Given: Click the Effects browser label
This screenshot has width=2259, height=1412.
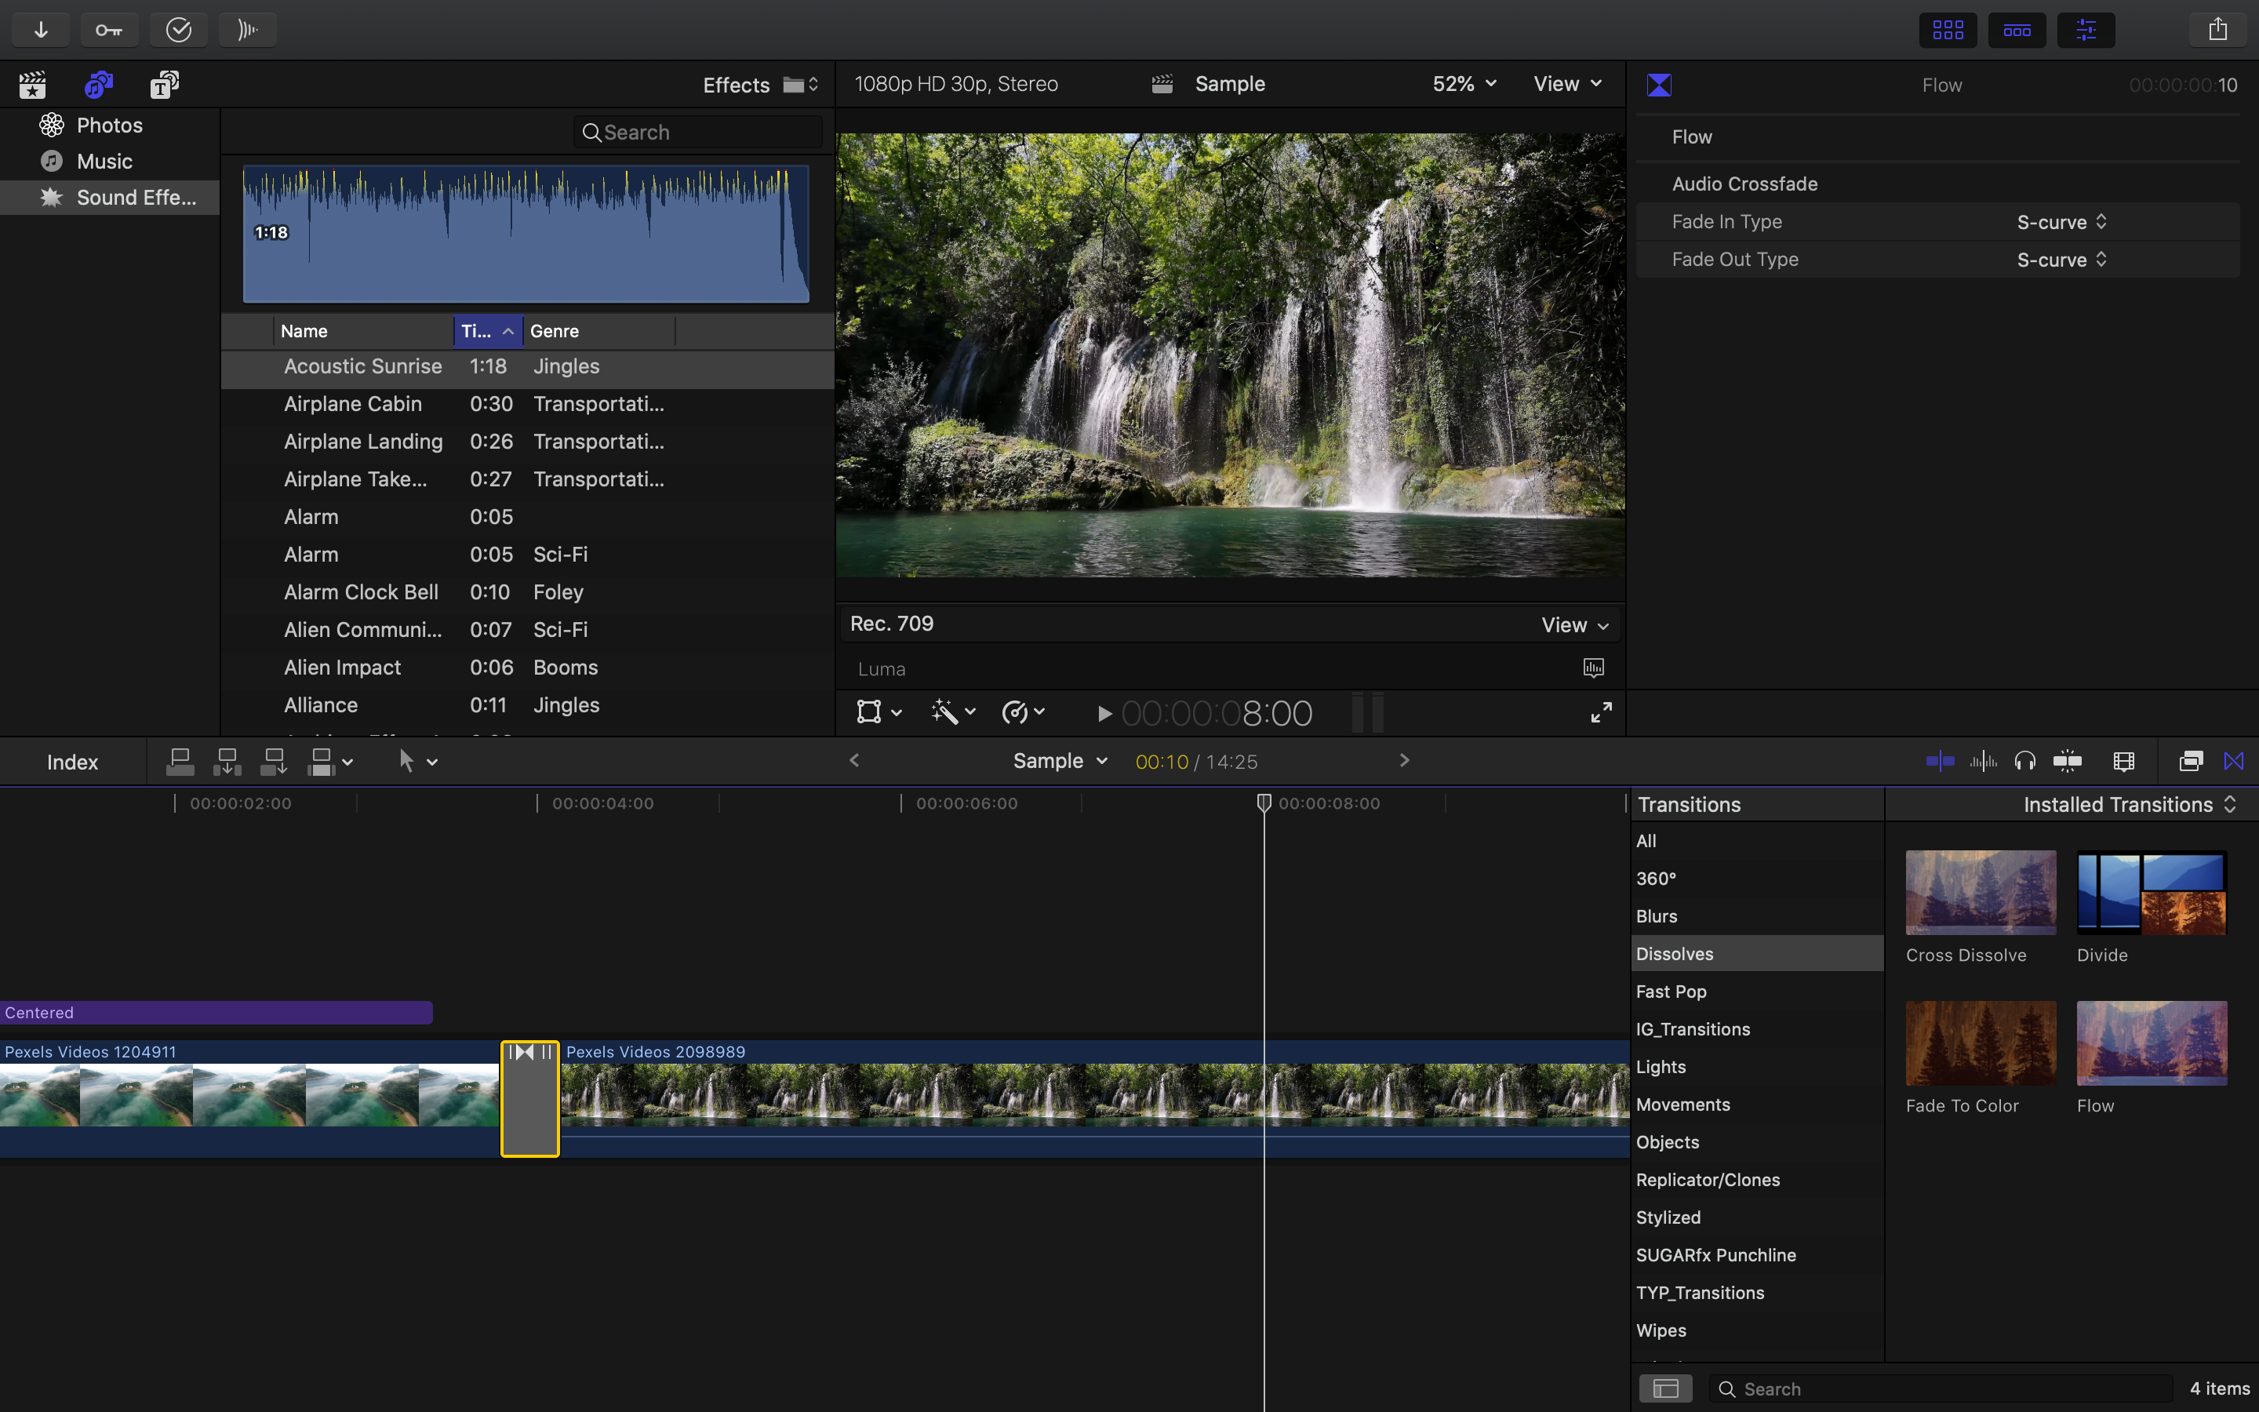Looking at the screenshot, I should (736, 84).
